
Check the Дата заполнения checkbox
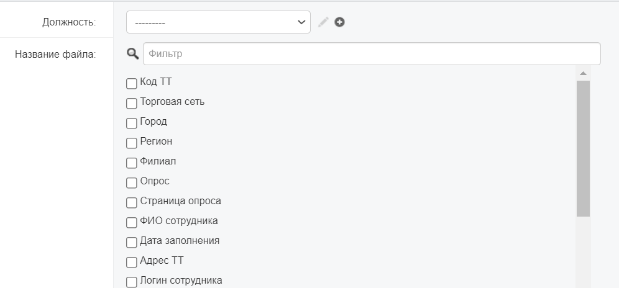[x=132, y=242]
